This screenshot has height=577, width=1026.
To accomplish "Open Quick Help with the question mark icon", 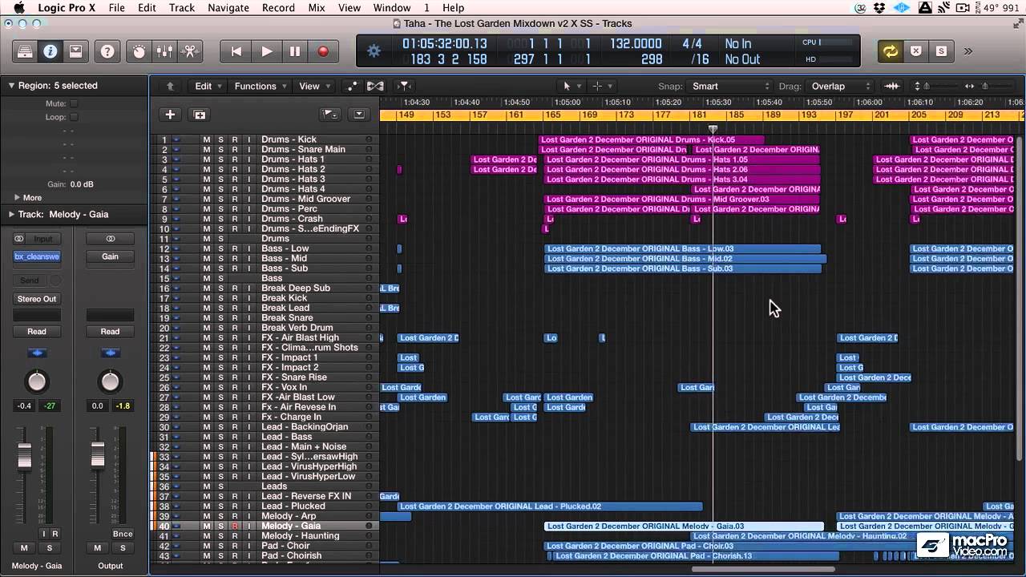I will click(105, 51).
